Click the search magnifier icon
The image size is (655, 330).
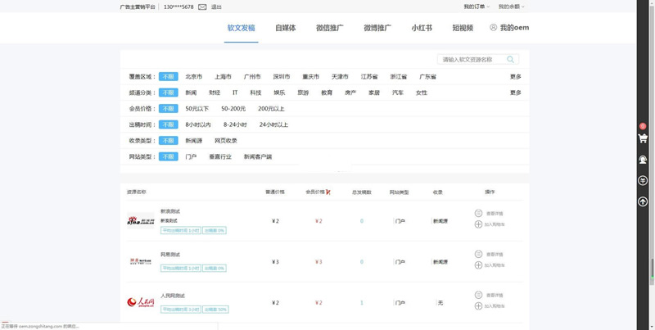point(511,60)
